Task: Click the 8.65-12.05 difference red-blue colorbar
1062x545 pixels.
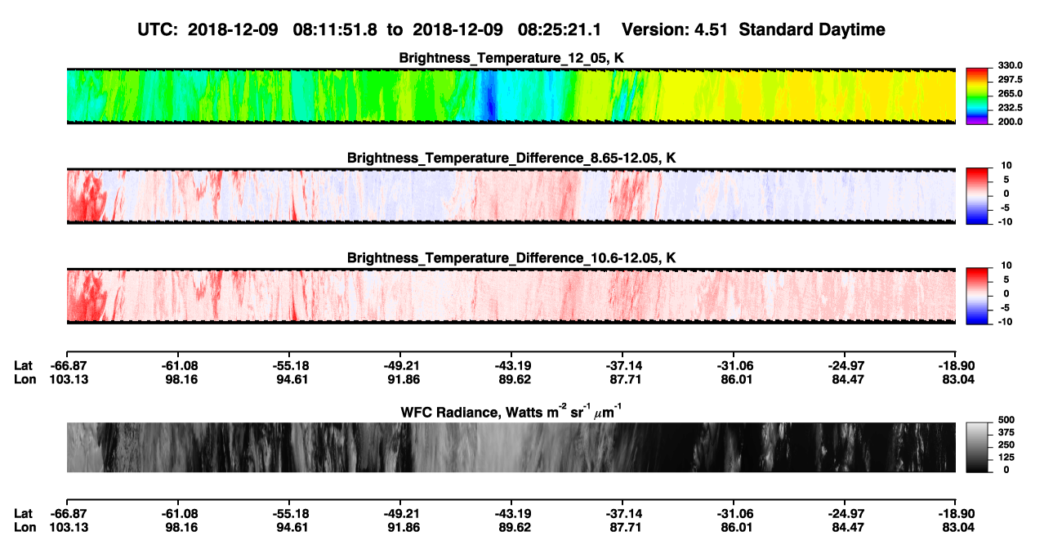Action: (978, 194)
